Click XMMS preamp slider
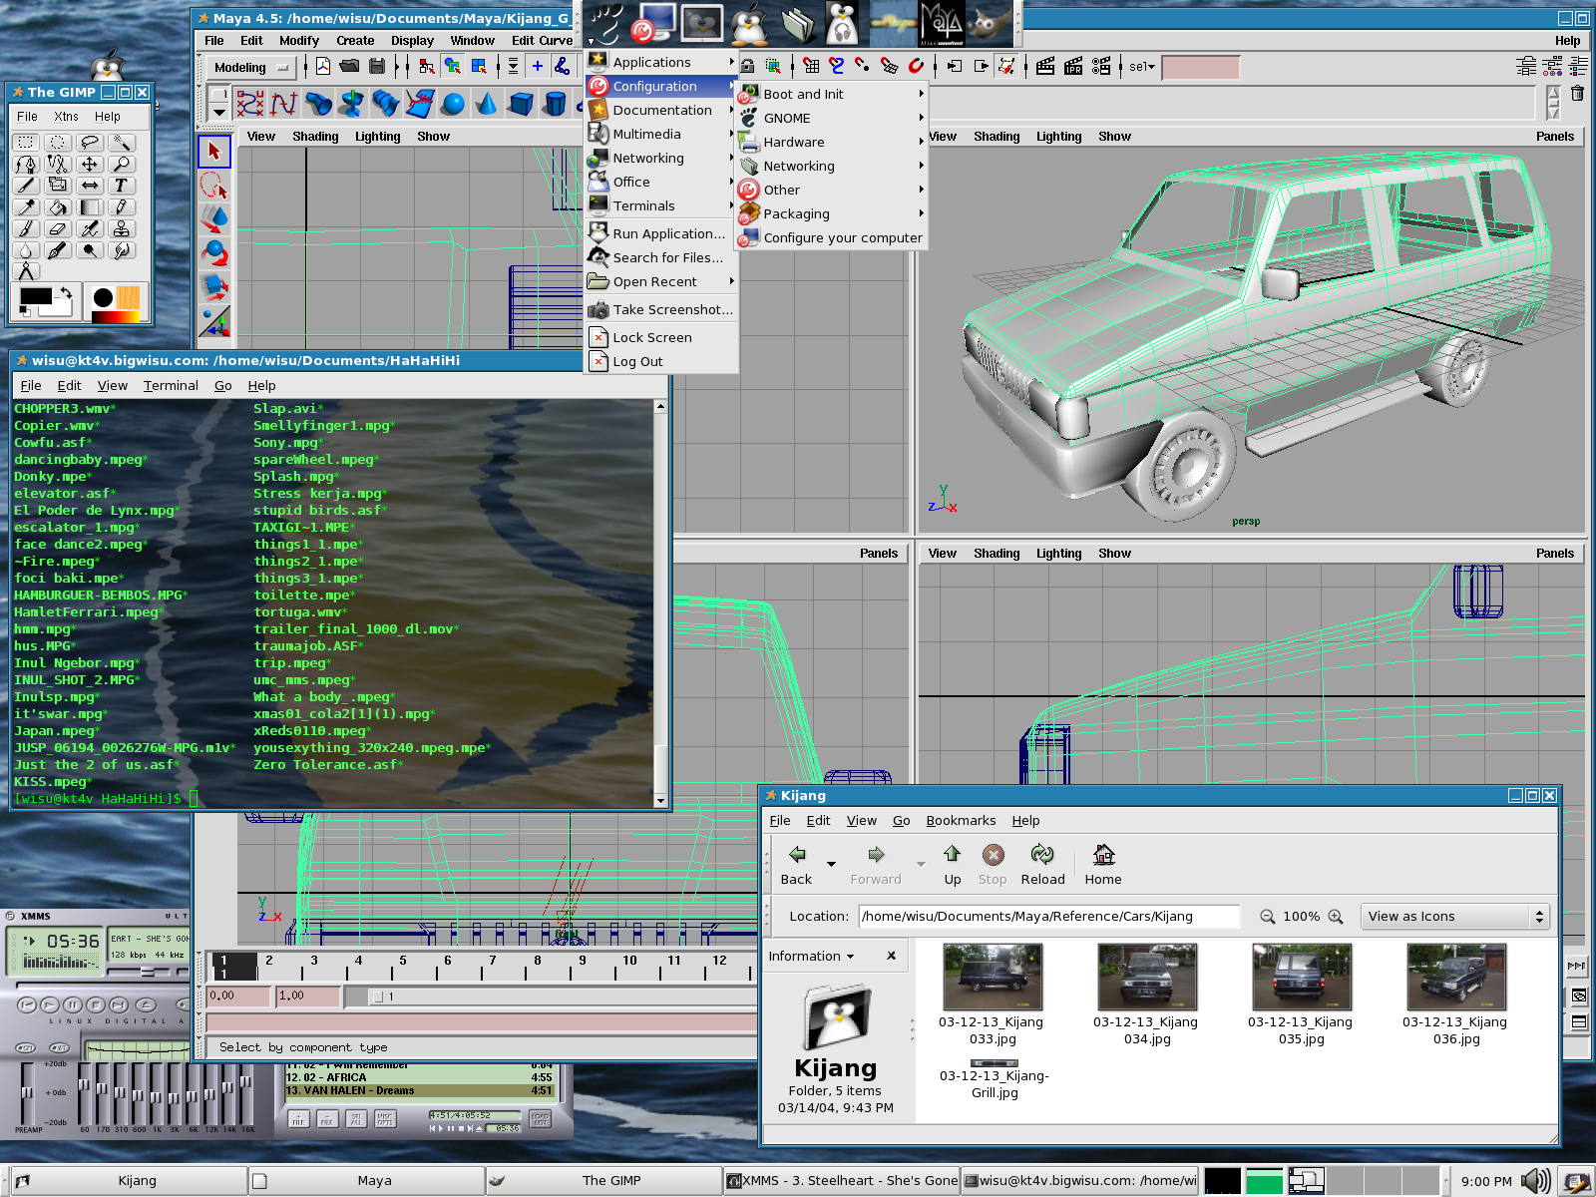 click(x=26, y=1093)
